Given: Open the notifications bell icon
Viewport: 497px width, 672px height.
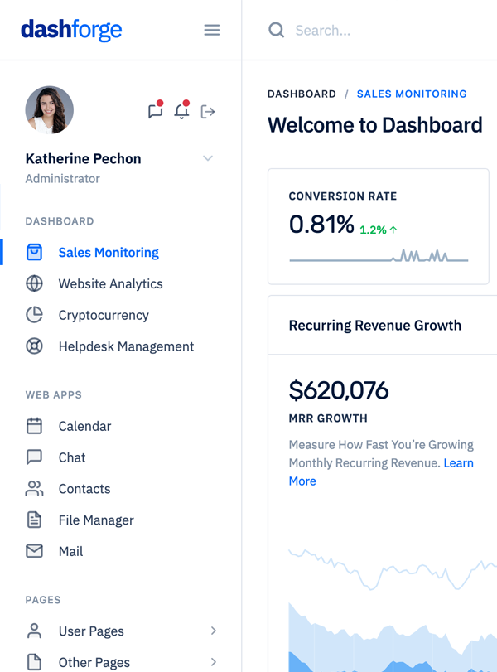Looking at the screenshot, I should pyautogui.click(x=181, y=111).
